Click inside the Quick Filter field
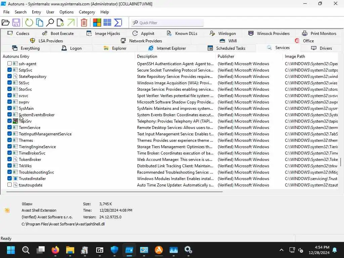Viewport: 344px width, 258px height. click(x=168, y=23)
